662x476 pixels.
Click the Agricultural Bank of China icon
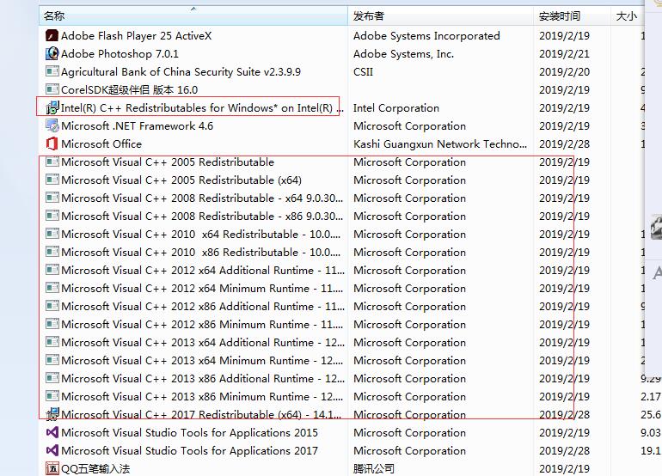(52, 72)
